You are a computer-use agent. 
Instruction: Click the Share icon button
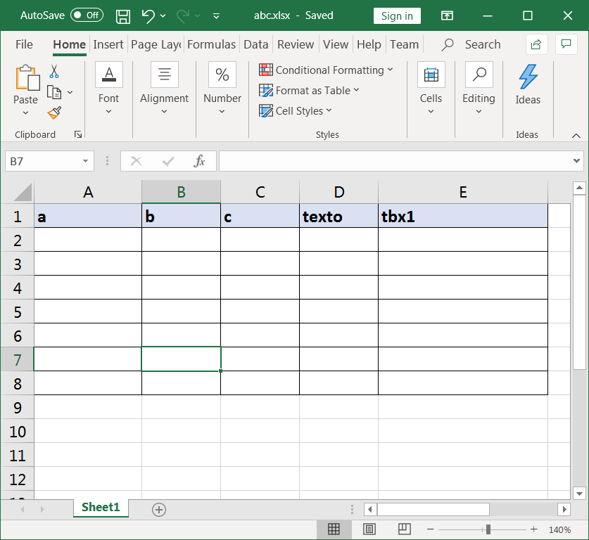pos(536,44)
